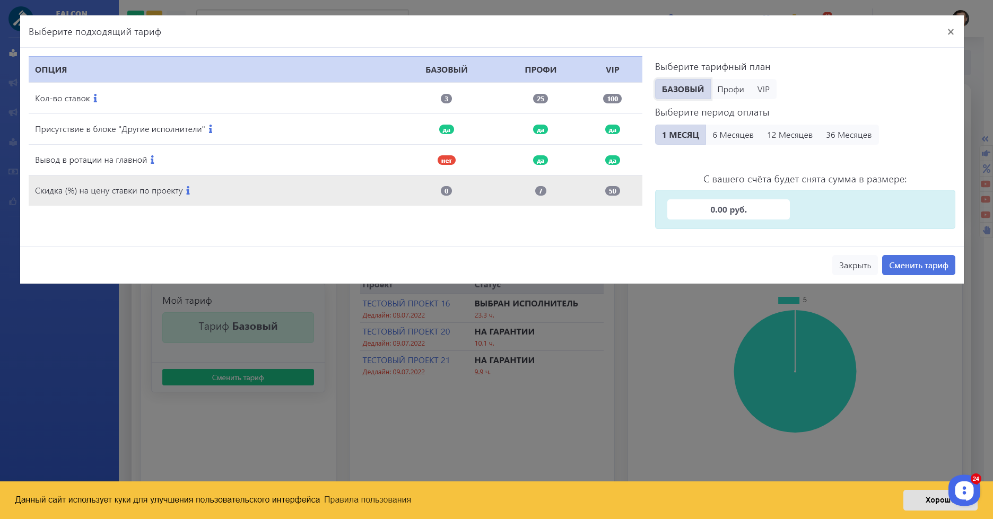The height and width of the screenshot is (519, 993).
Task: Select the VIP tariff plan
Action: click(763, 90)
